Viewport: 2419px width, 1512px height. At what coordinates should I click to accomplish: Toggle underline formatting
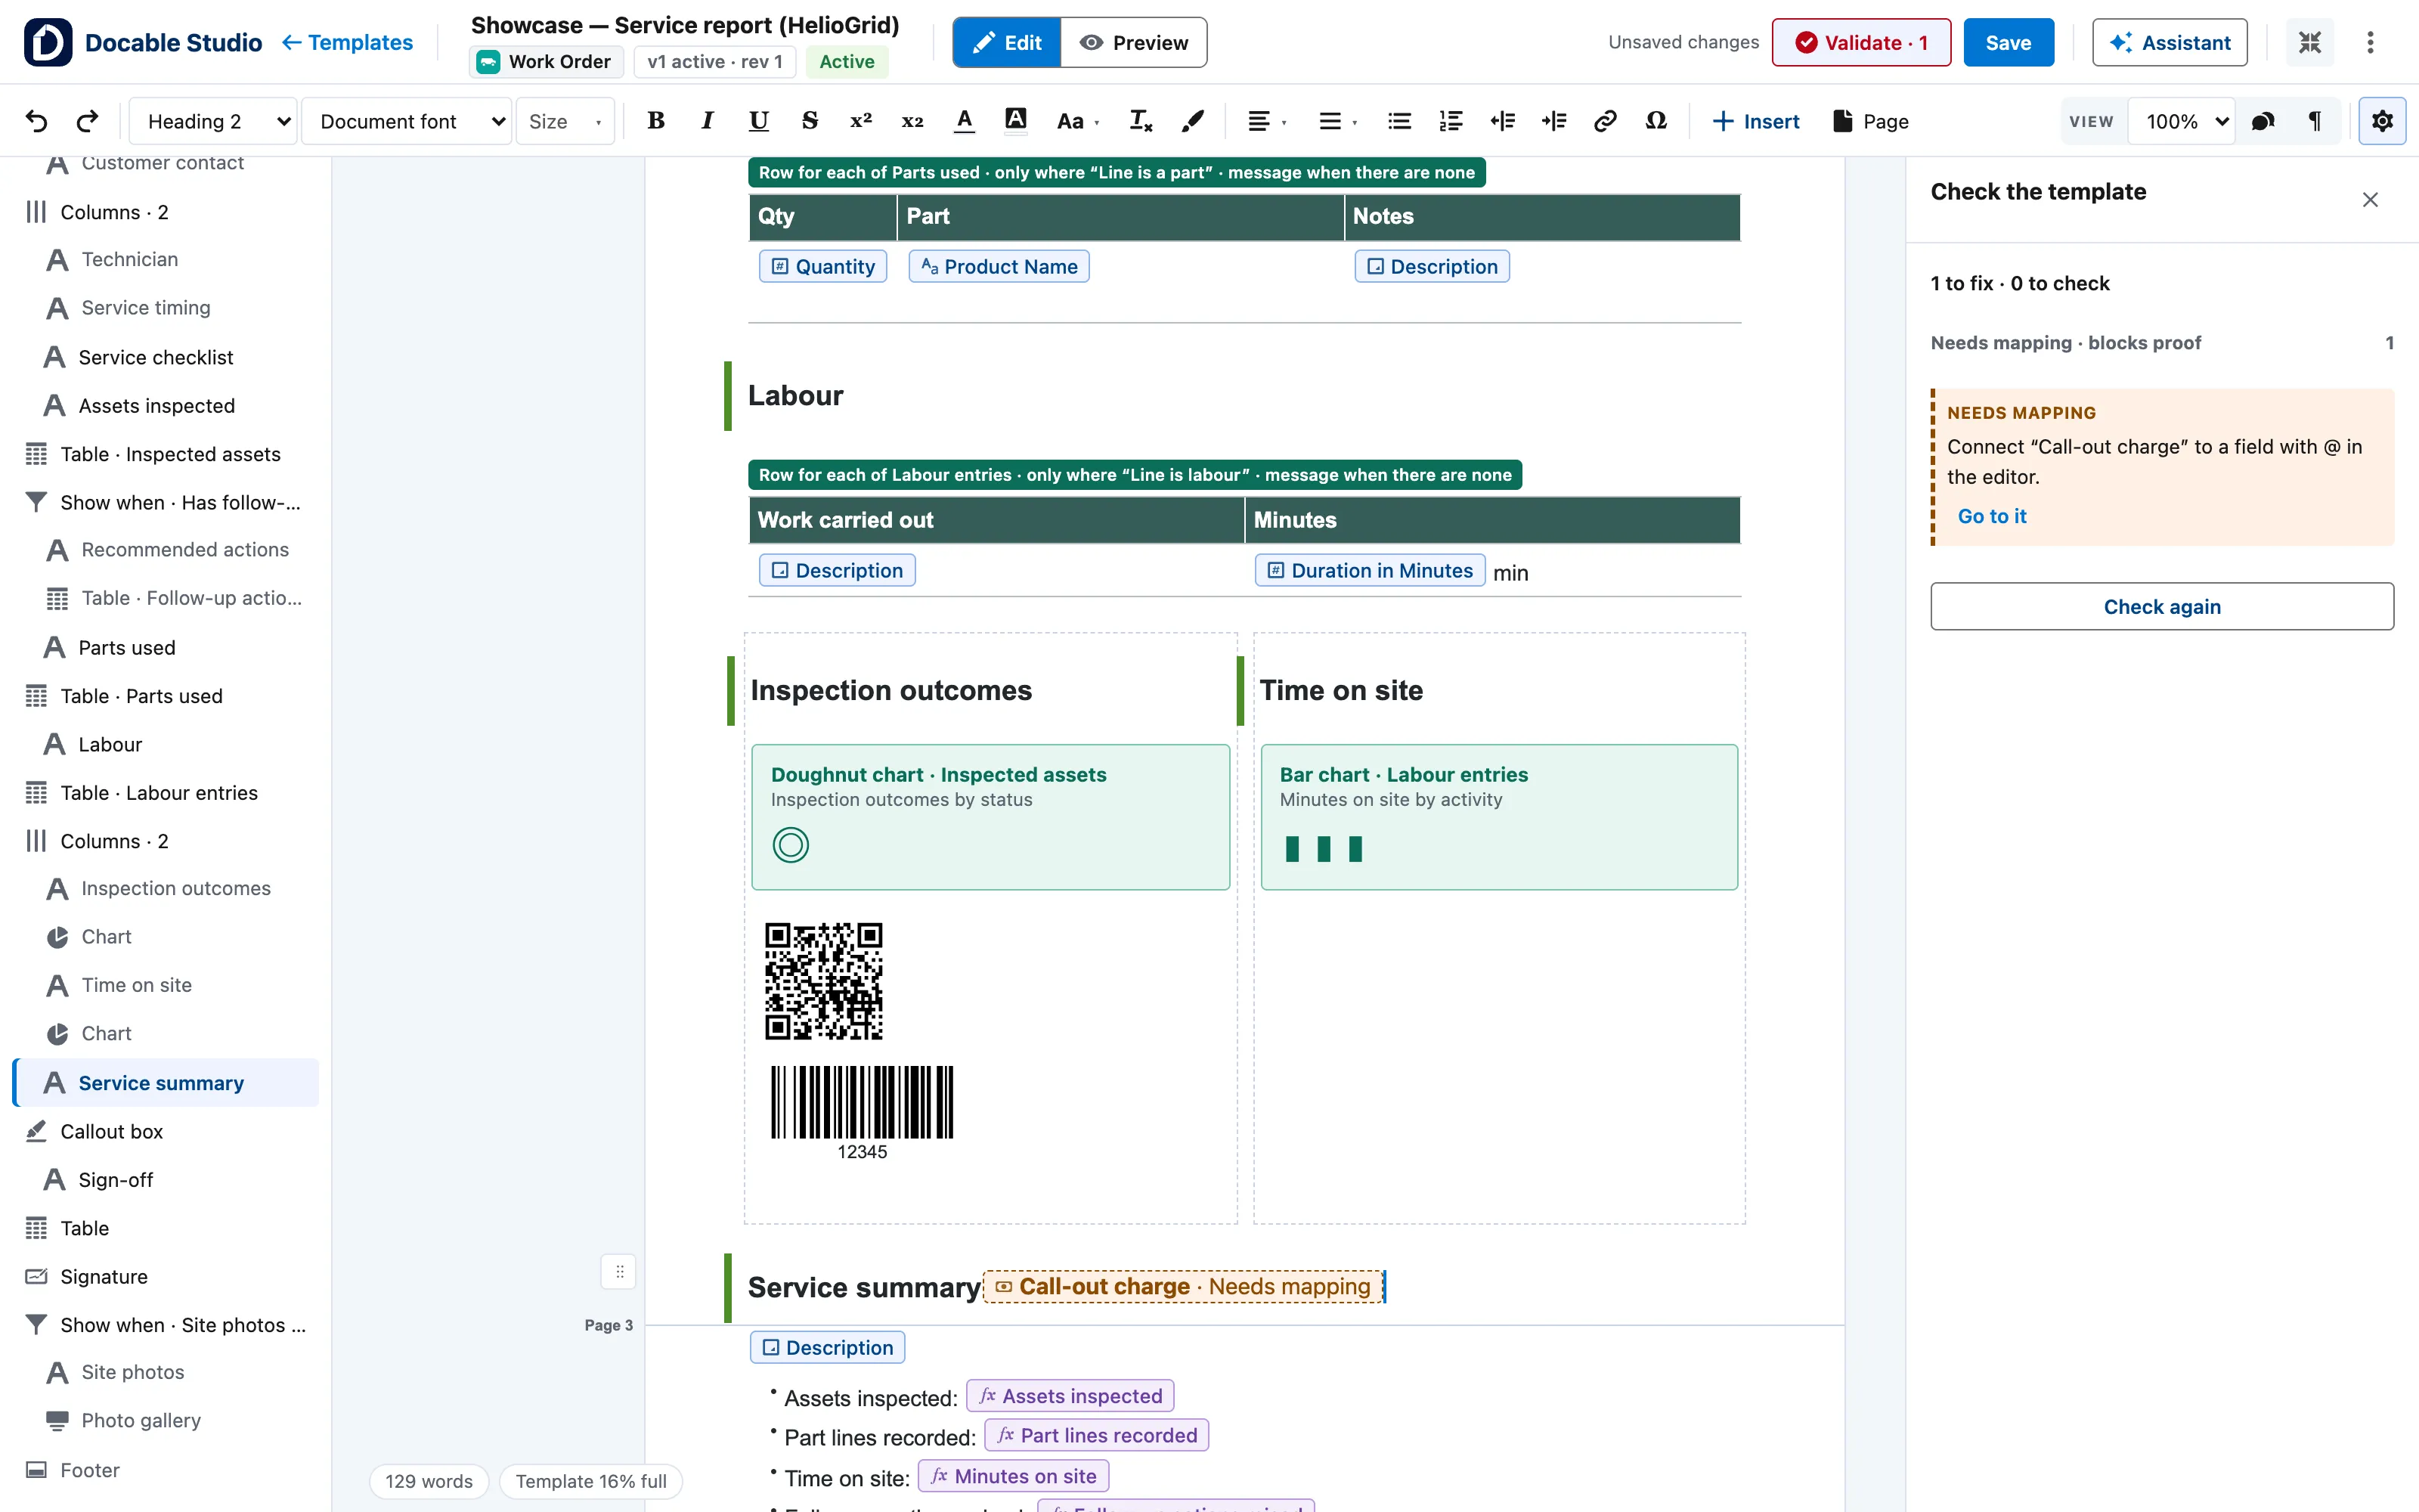point(759,121)
